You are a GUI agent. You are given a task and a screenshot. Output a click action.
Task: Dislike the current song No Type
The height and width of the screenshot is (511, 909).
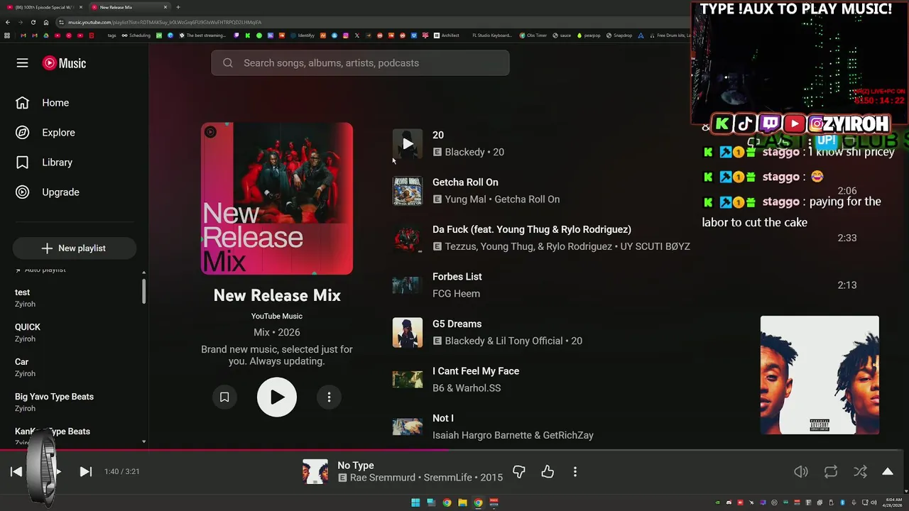pyautogui.click(x=519, y=471)
